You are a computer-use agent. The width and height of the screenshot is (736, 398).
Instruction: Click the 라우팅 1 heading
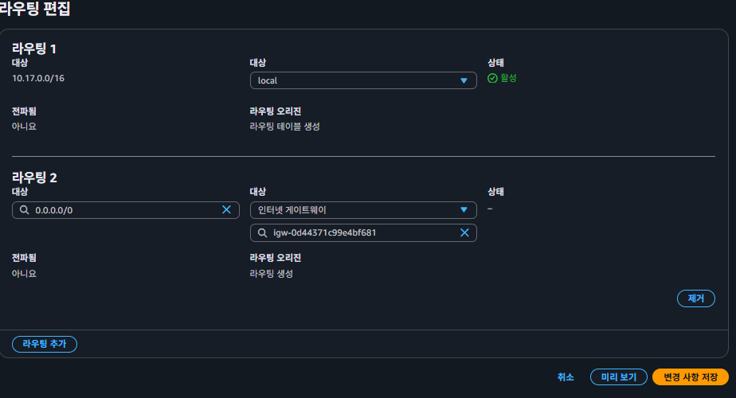pyautogui.click(x=33, y=49)
